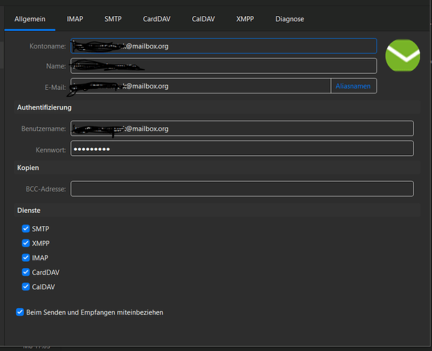Switch to the Allgemein tab
The image size is (432, 351).
pyautogui.click(x=29, y=19)
